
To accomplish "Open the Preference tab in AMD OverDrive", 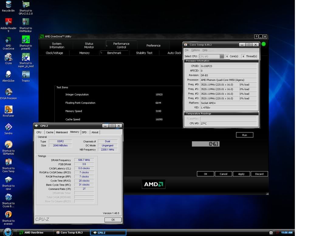I will pyautogui.click(x=153, y=46).
